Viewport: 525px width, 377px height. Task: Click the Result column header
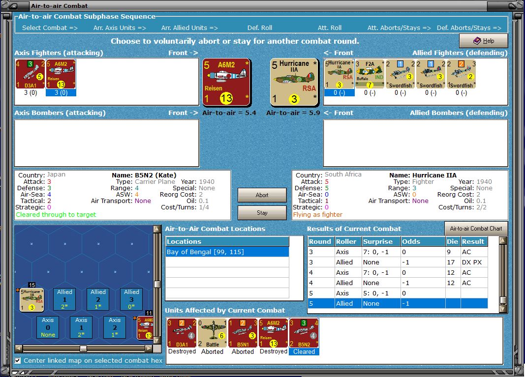coord(474,241)
